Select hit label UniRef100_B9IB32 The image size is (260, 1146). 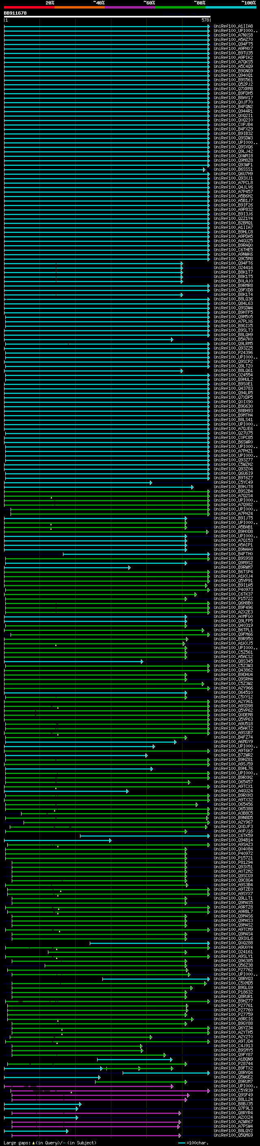coord(233,133)
